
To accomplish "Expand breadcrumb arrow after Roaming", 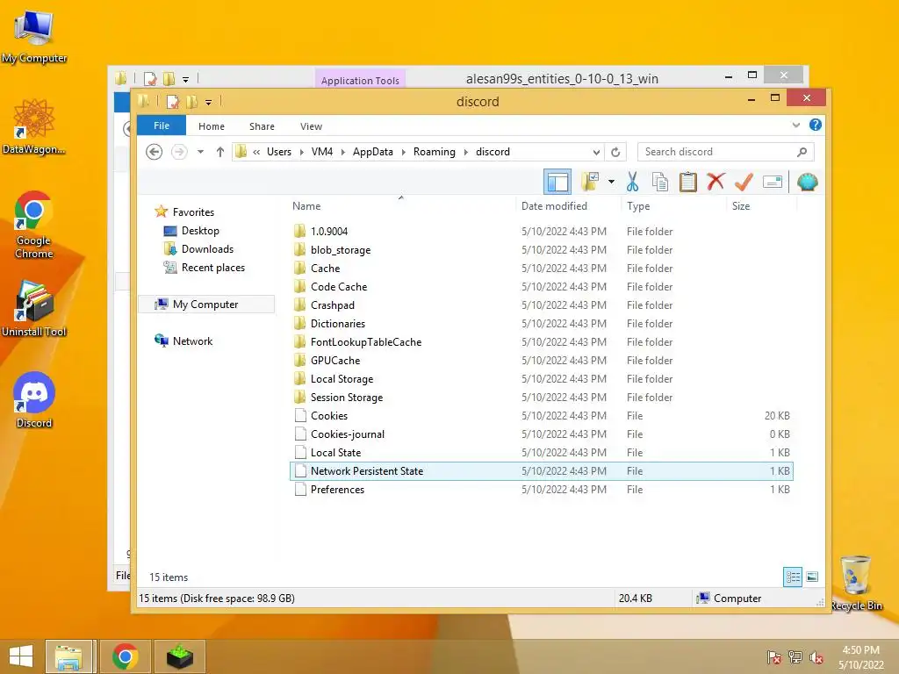I will [x=465, y=152].
